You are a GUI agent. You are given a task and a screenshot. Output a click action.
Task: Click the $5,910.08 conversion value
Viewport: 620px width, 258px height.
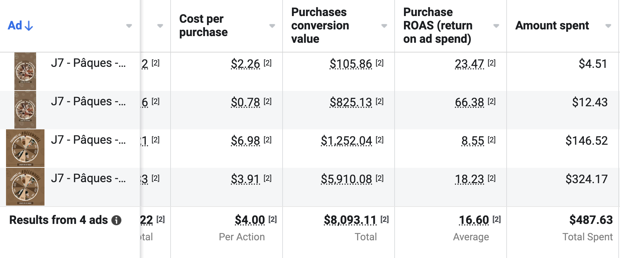point(346,179)
